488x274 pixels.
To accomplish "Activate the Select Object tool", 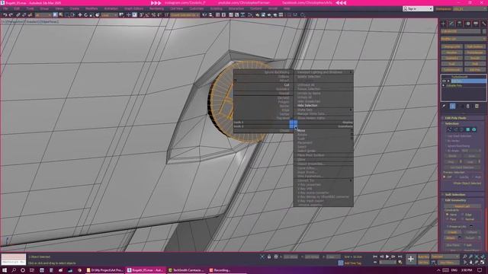I will point(55,15).
